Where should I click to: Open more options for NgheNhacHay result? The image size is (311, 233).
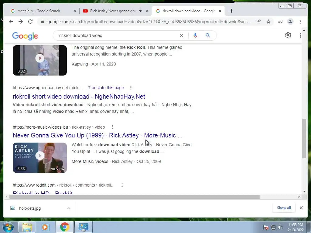[131, 88]
